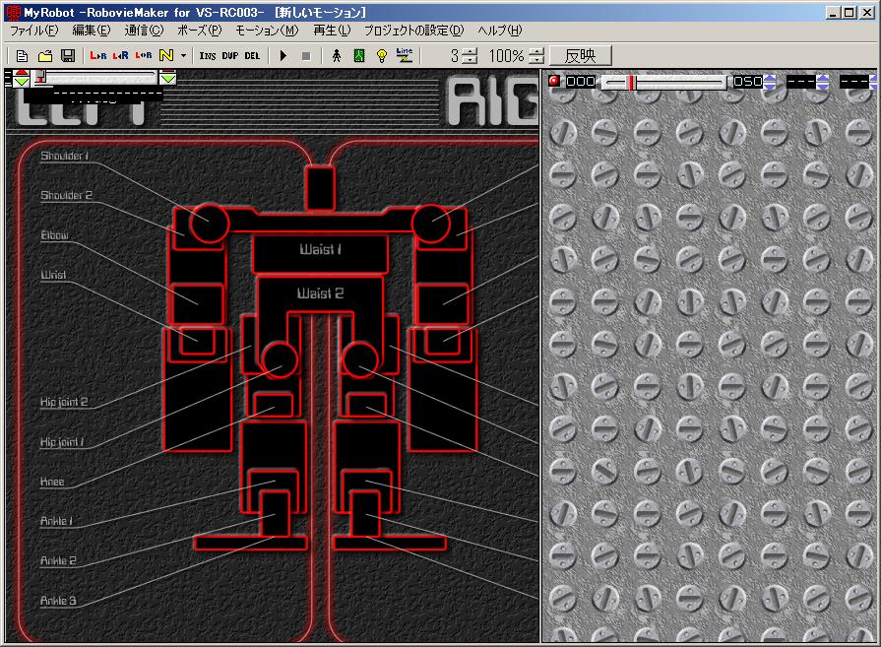Stop motion playback
The height and width of the screenshot is (647, 881).
pos(306,56)
